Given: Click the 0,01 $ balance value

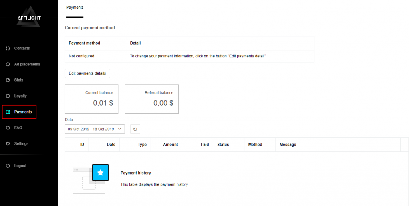Looking at the screenshot, I should 103,103.
